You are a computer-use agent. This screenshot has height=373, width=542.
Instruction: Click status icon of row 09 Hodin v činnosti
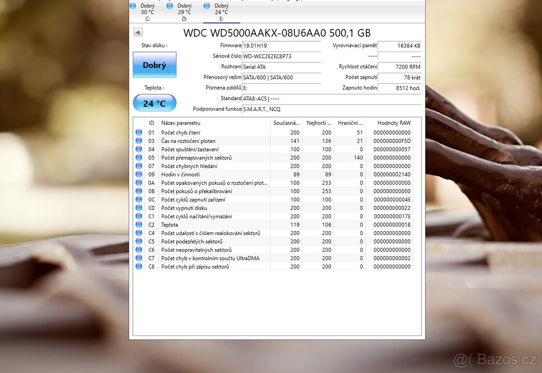pyautogui.click(x=139, y=175)
